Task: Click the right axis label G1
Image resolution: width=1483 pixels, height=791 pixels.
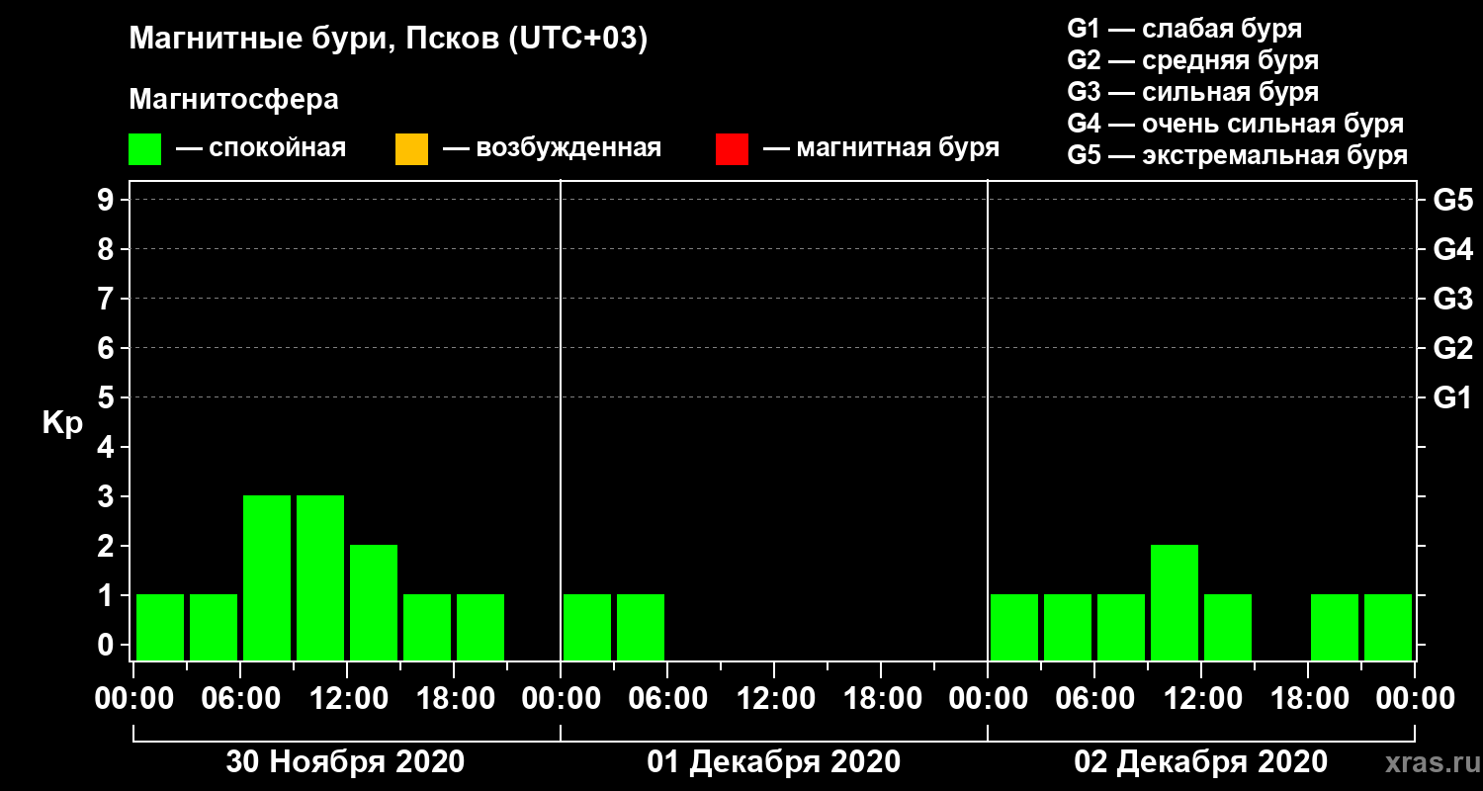Action: 1452,397
